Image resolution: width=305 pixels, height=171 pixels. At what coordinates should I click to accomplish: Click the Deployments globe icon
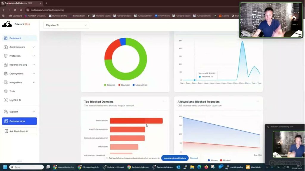6,74
